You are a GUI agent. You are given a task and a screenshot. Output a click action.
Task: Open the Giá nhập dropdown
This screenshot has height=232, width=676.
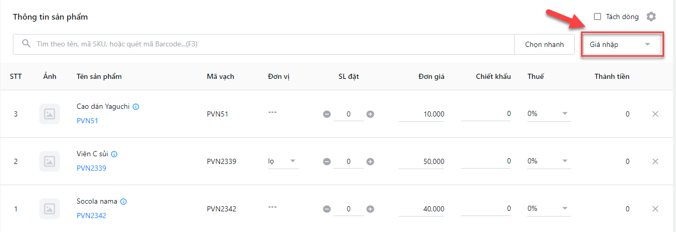pos(622,44)
